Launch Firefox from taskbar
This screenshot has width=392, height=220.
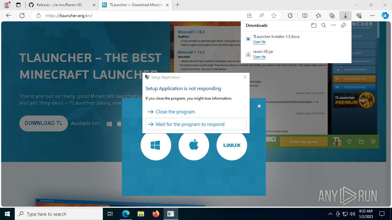[156, 214]
